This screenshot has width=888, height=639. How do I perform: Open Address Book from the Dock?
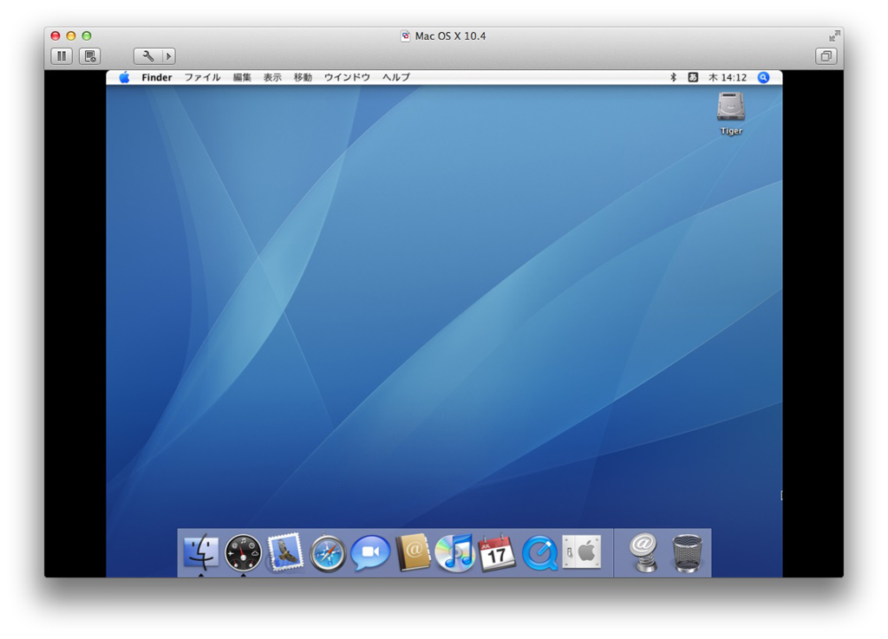tap(413, 551)
